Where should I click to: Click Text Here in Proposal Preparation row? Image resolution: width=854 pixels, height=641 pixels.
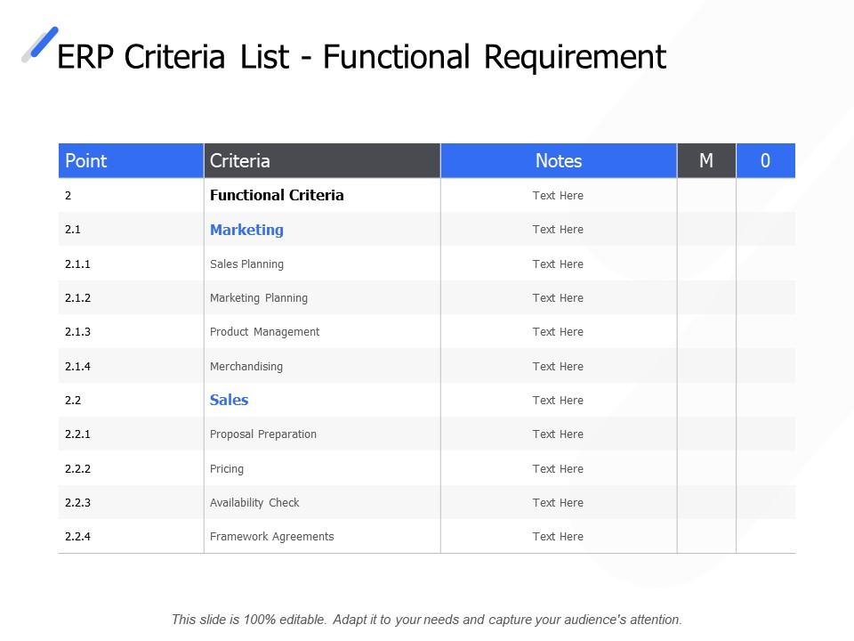tap(558, 434)
